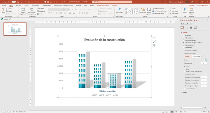Choose Sin relleno radio option
The width and height of the screenshot is (210, 113).
click(183, 35)
